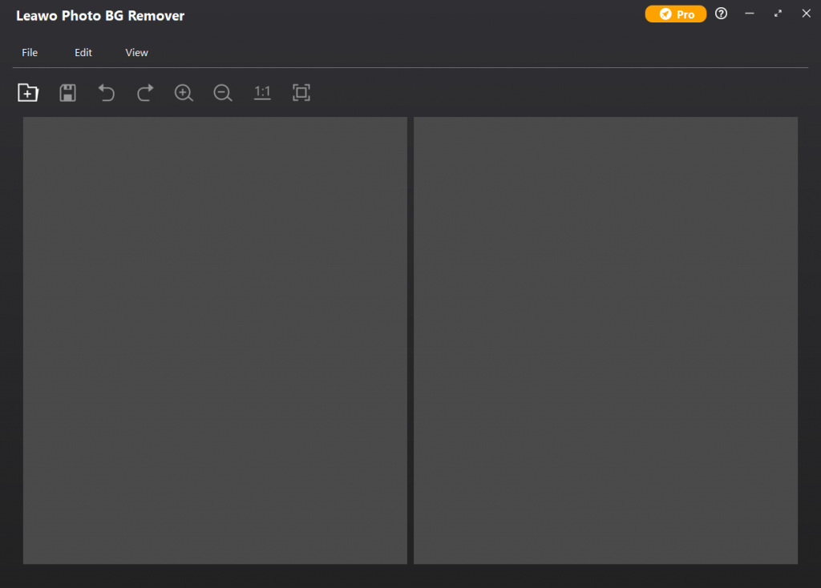Undo the last action
The width and height of the screenshot is (821, 588).
pyautogui.click(x=106, y=92)
